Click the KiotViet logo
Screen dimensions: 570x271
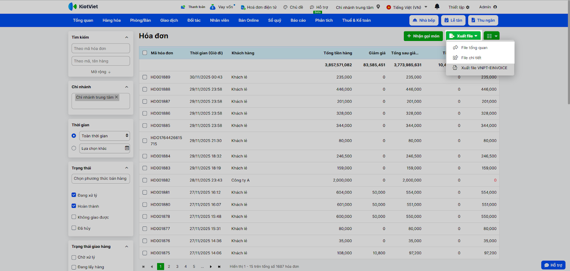[x=83, y=7]
